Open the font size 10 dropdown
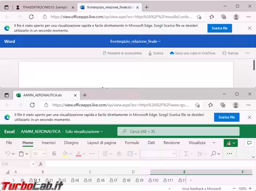Image resolution: width=256 pixels, height=191 pixels. pos(39,154)
